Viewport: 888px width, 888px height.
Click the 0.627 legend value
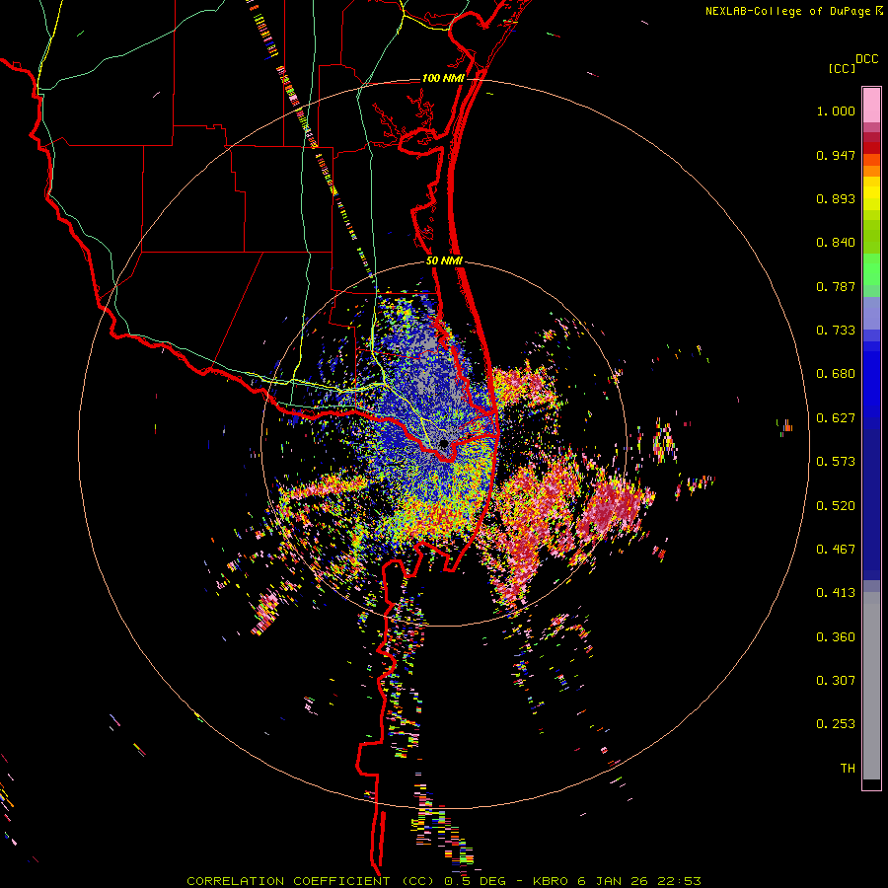coord(836,418)
